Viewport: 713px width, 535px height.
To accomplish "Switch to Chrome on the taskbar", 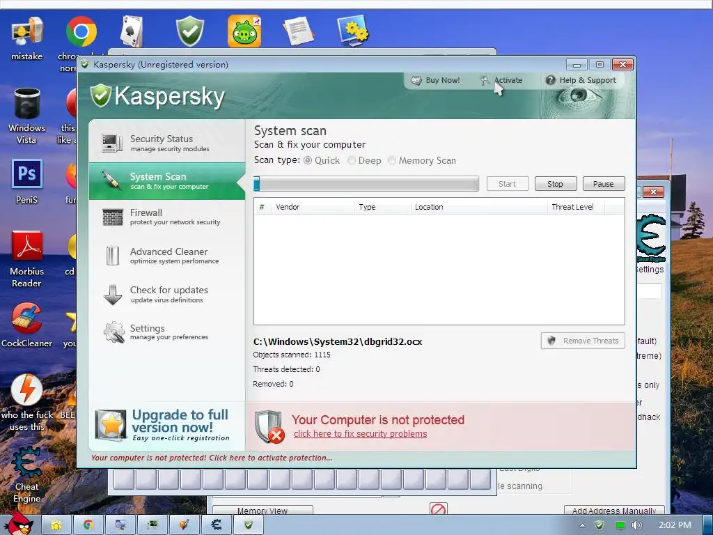I will tap(88, 525).
